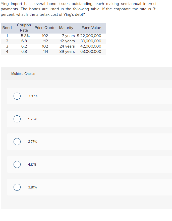Click the 3.97% answer label text

coord(32,96)
